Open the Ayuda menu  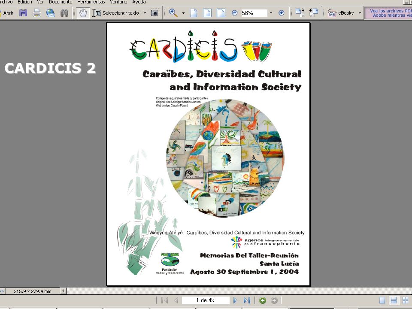coord(139,2)
